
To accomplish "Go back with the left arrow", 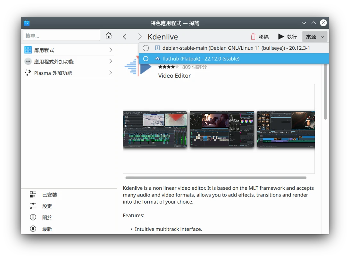I will pos(125,37).
